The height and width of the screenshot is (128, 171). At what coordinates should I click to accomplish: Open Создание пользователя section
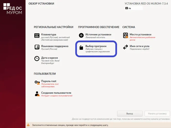click(56, 93)
